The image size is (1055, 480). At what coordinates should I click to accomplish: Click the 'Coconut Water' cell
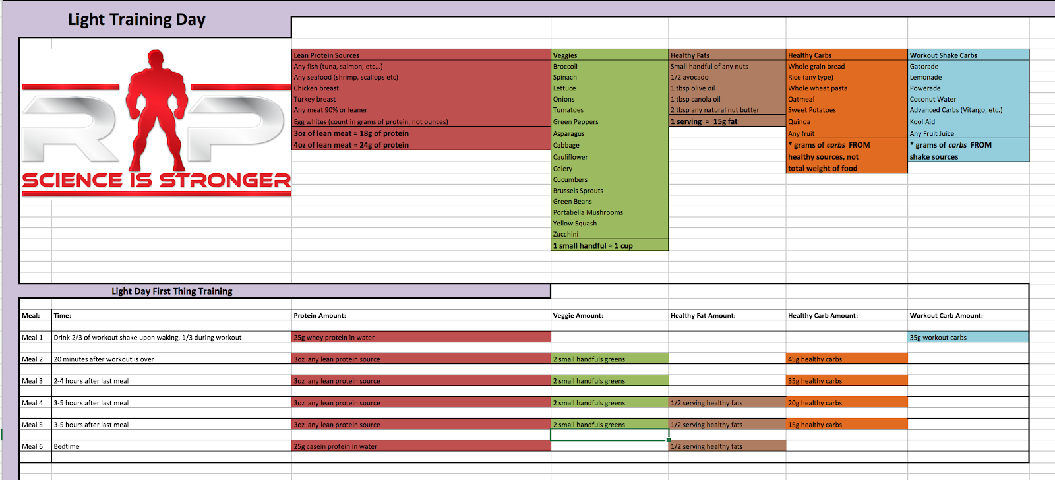(969, 99)
